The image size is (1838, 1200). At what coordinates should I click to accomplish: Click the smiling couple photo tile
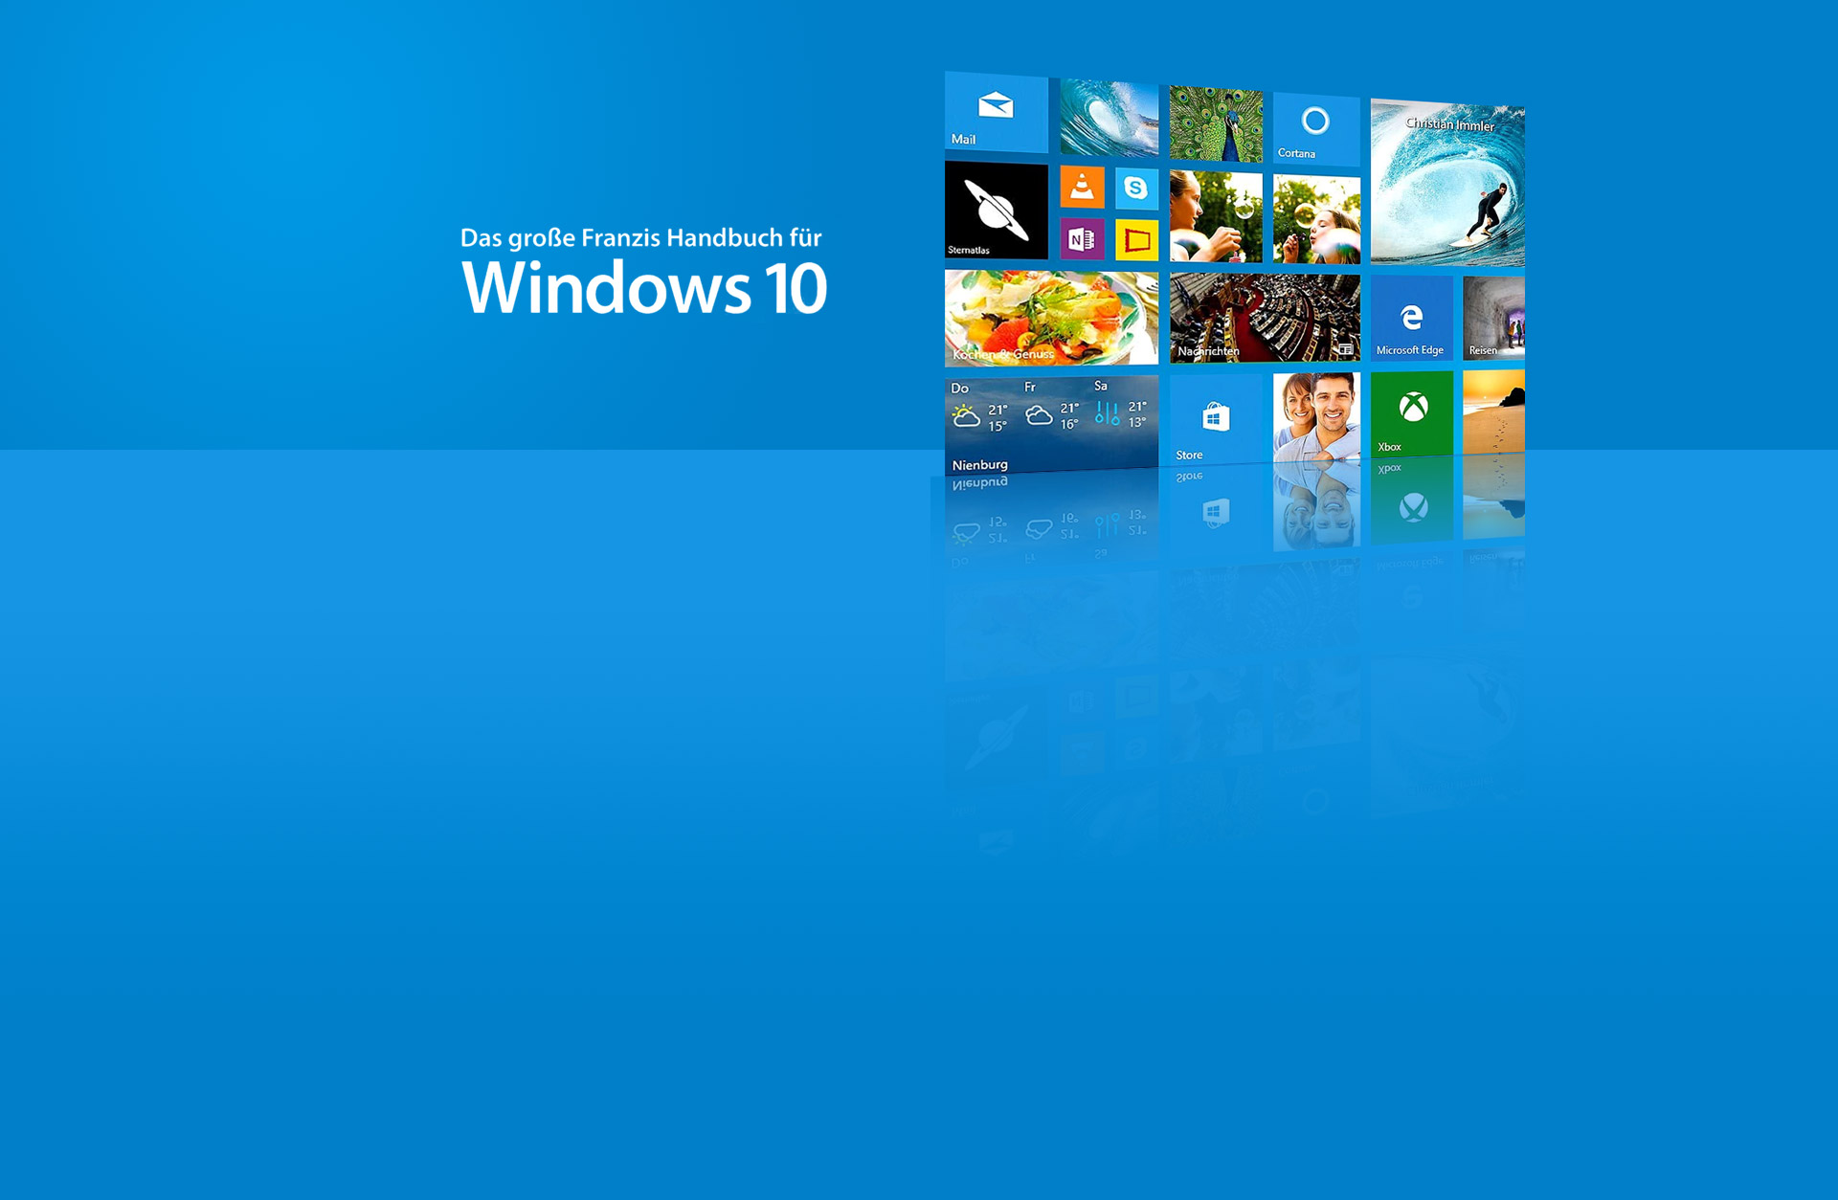(x=1316, y=417)
